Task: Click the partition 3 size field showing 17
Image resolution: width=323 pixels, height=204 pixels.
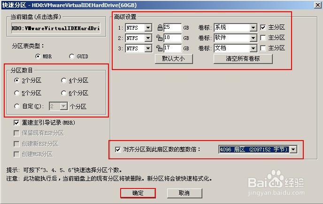Action: [173, 48]
